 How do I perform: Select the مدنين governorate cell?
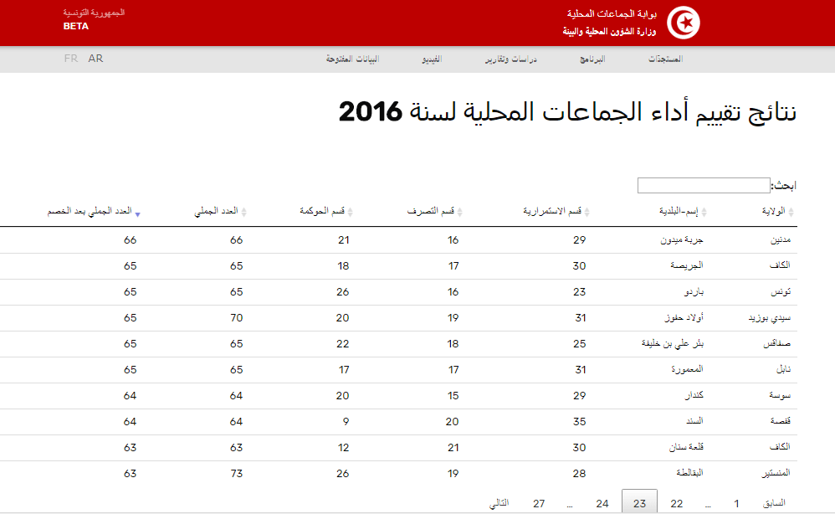(x=781, y=240)
